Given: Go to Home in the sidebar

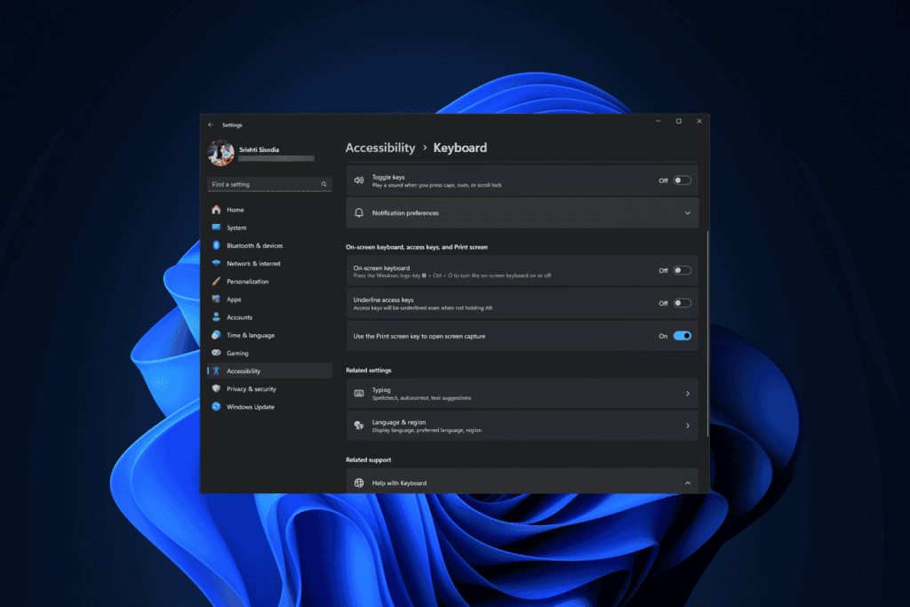Looking at the screenshot, I should click(x=233, y=210).
